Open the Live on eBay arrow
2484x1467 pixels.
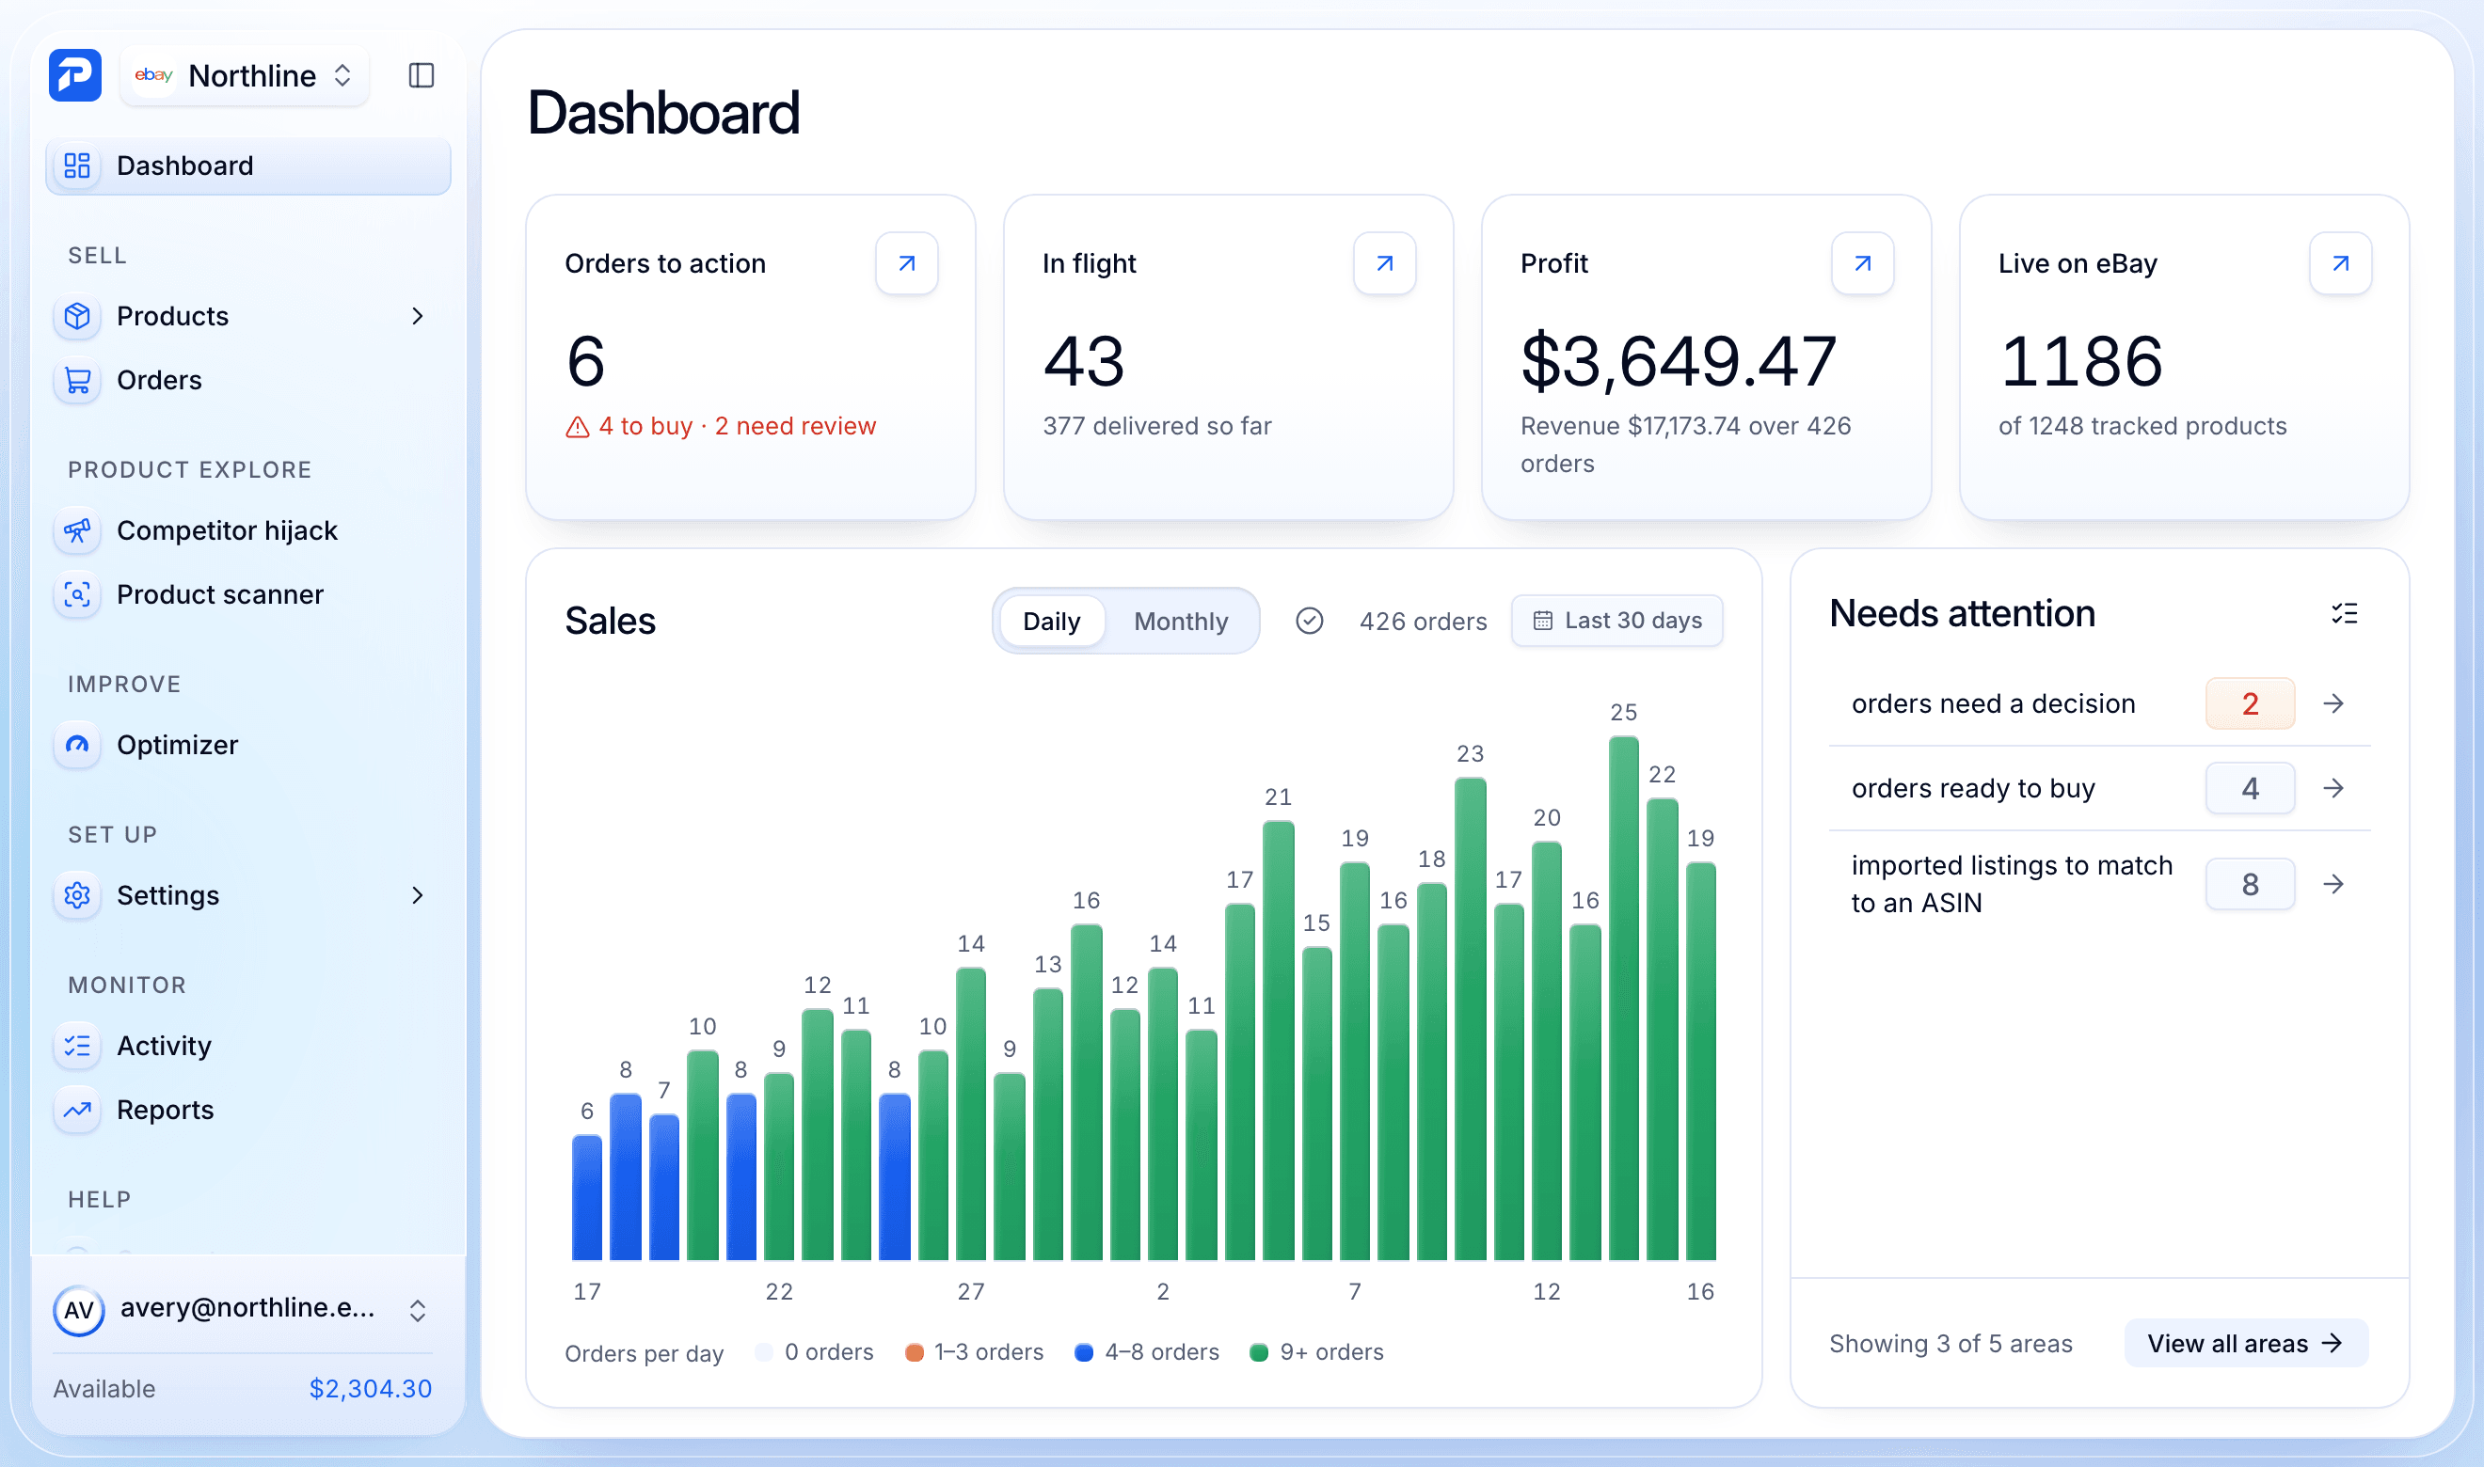2341,263
